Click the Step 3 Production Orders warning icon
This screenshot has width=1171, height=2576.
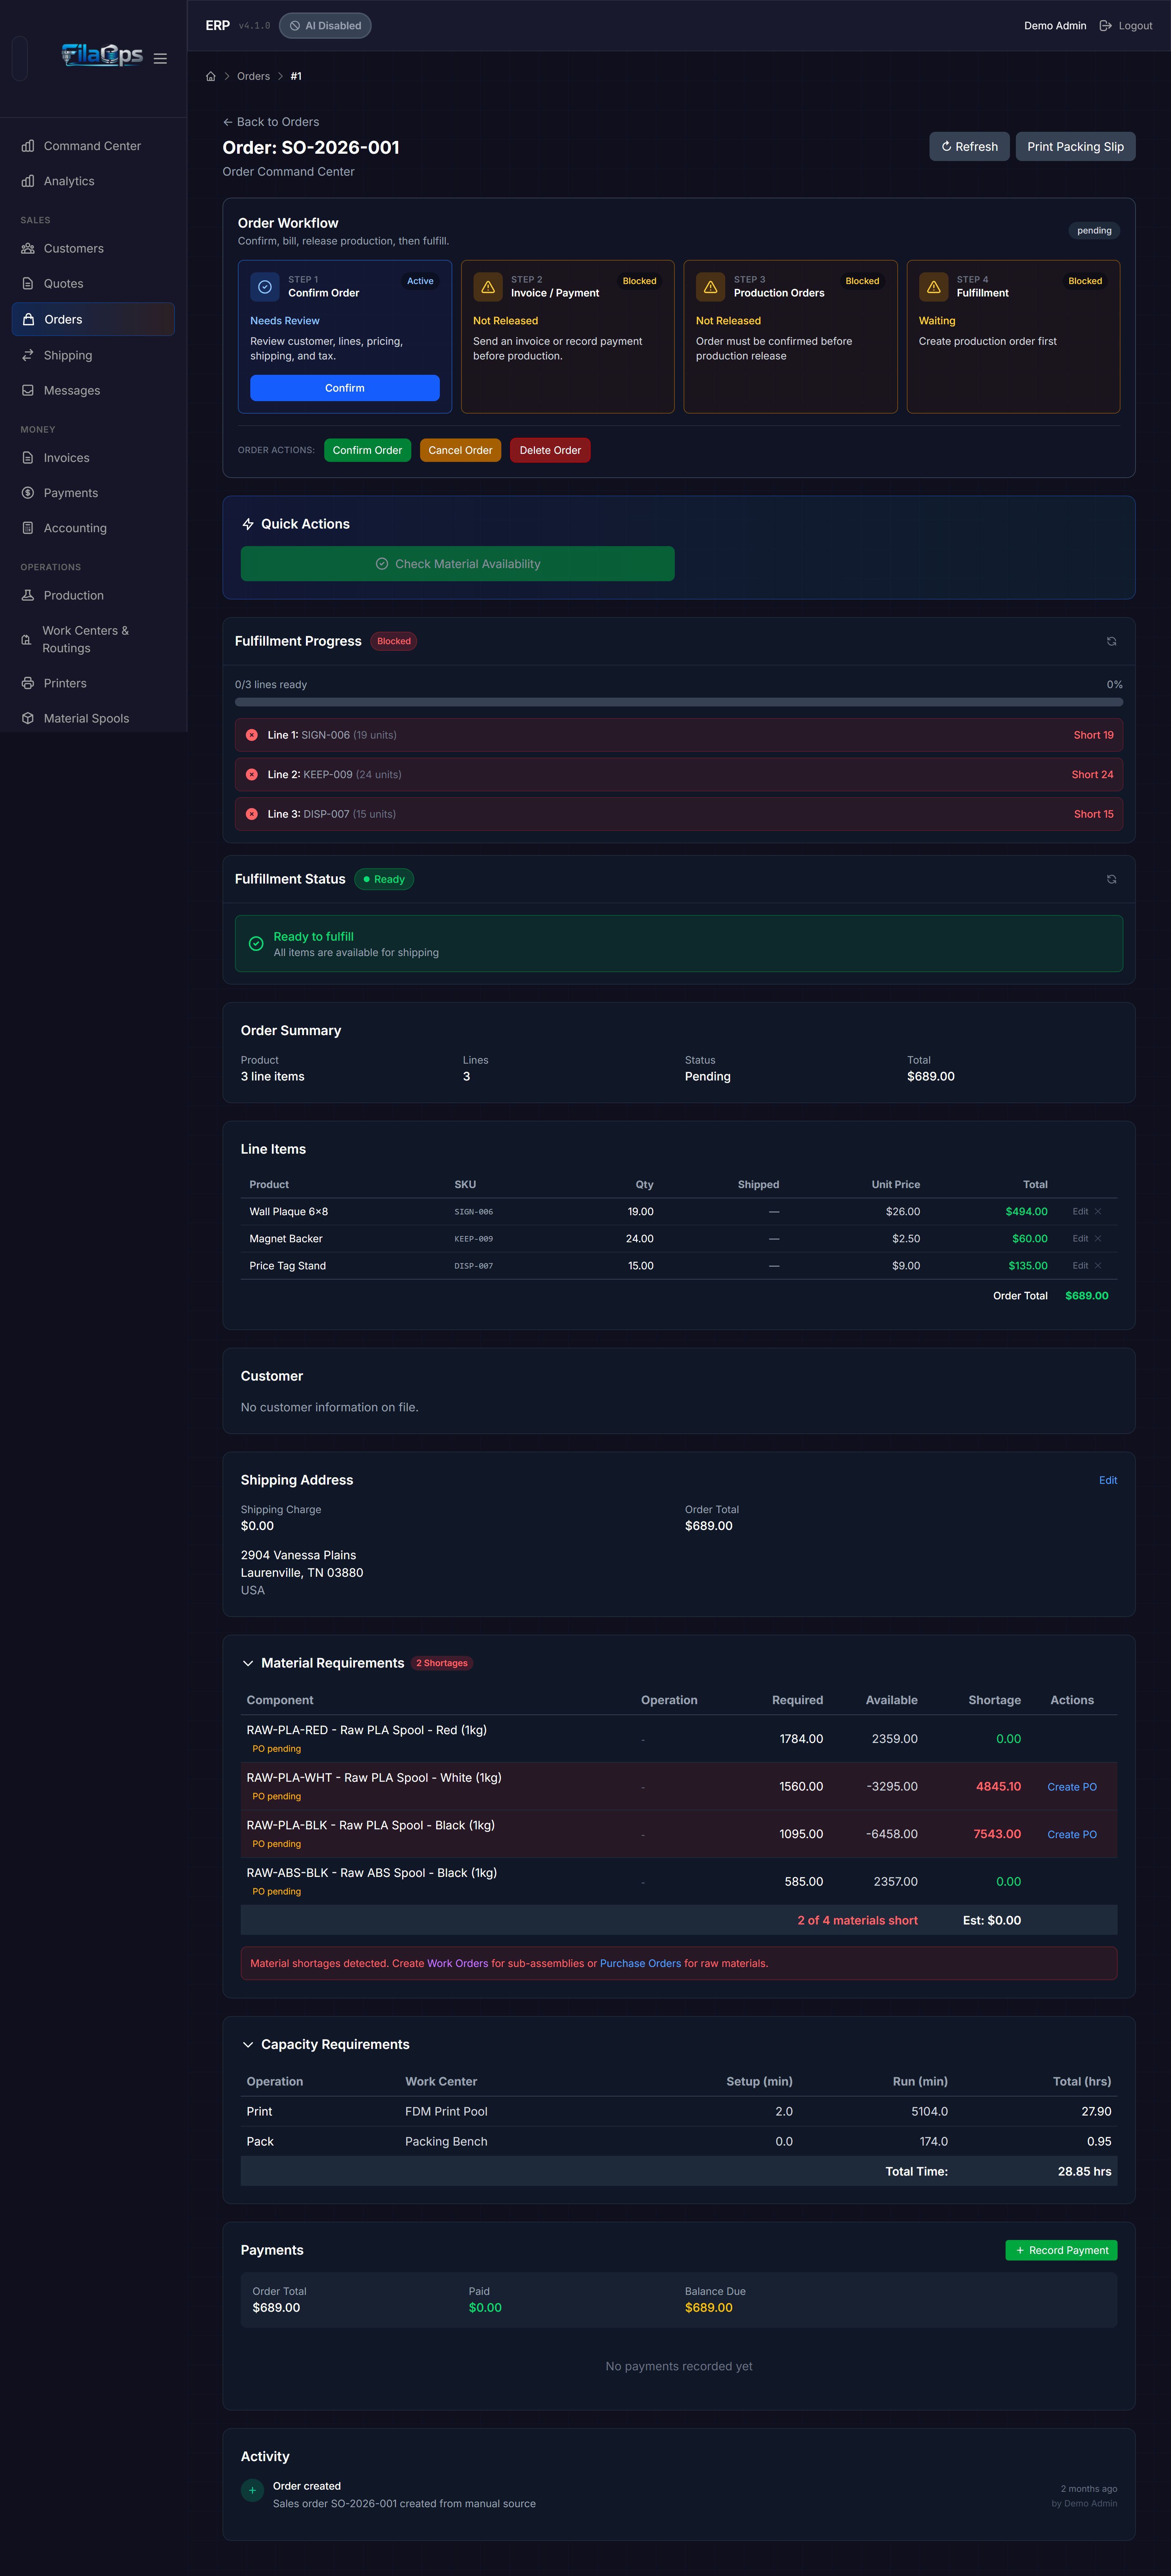711,287
